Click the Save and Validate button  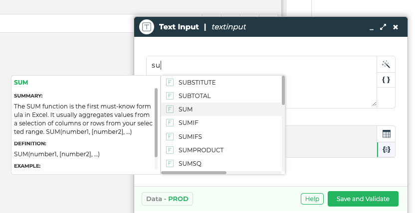363,199
